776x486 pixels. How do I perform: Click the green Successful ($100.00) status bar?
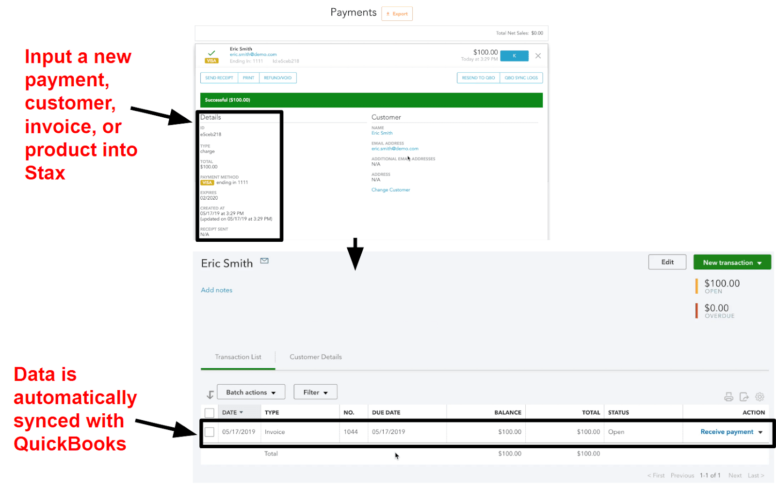(372, 100)
